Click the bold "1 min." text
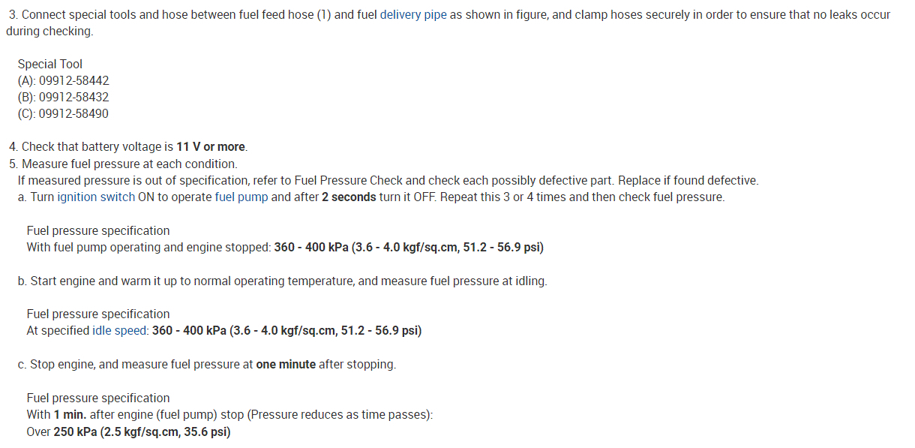 pos(70,414)
